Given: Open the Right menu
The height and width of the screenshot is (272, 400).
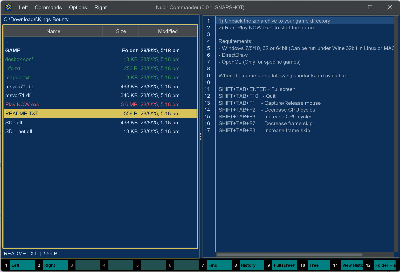Looking at the screenshot, I should click(x=100, y=7).
